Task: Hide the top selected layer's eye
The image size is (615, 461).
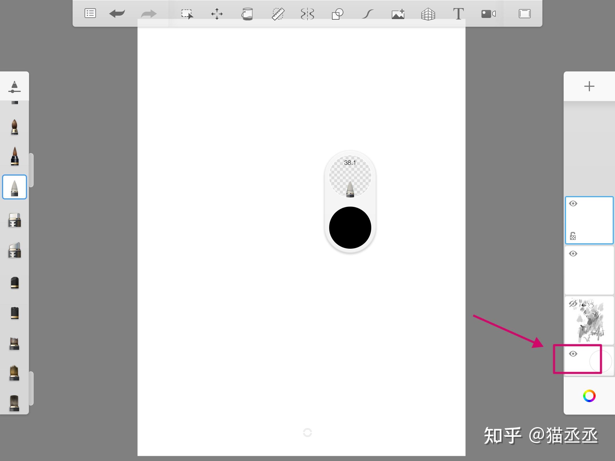Action: pyautogui.click(x=573, y=203)
